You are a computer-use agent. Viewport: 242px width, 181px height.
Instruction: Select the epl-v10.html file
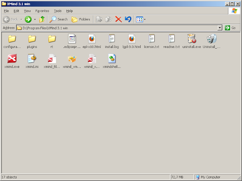92,41
